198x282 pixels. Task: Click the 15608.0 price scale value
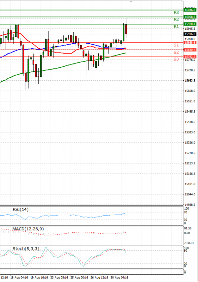190,91
